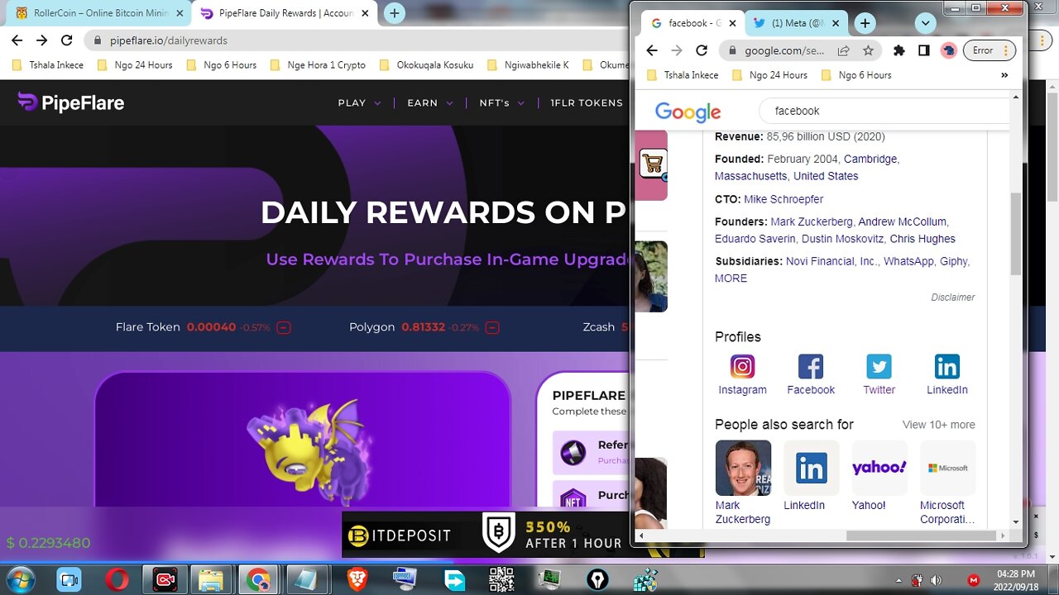Close the RollerCoin tab
This screenshot has height=595, width=1059.
[180, 13]
